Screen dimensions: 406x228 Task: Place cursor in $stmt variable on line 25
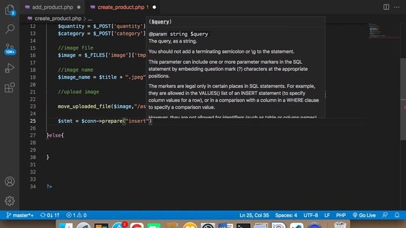point(65,121)
